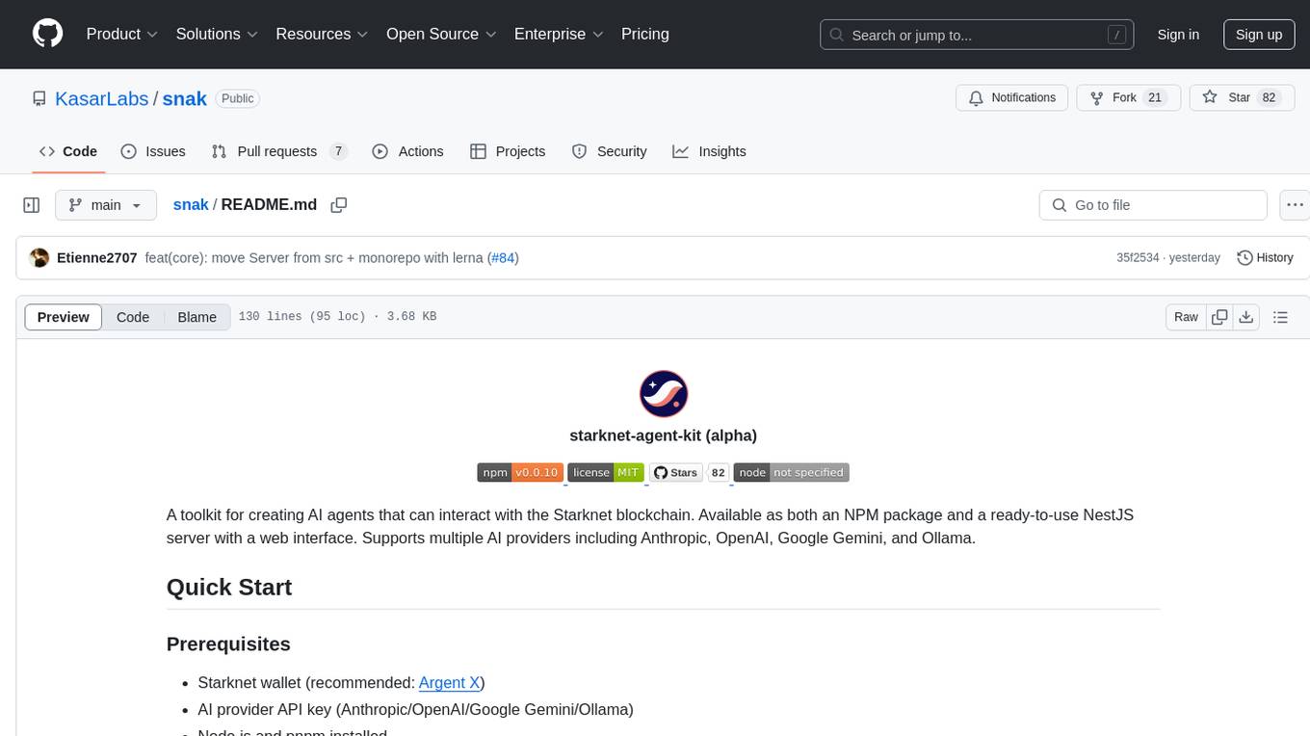Expand the Resources menu

322,34
